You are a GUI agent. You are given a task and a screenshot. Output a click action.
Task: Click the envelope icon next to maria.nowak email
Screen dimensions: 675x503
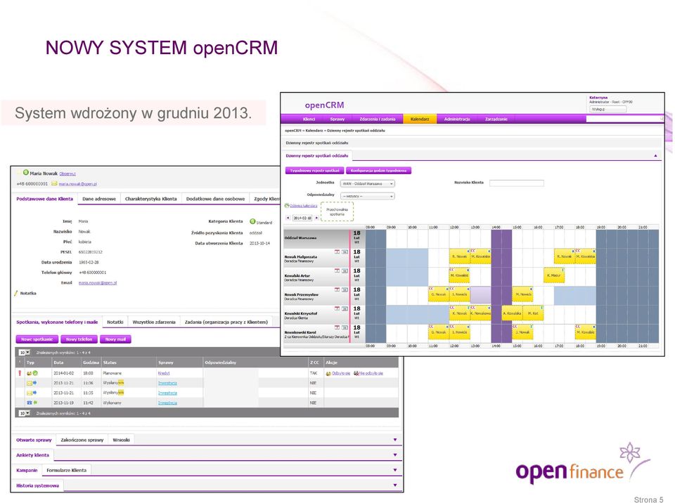54,183
